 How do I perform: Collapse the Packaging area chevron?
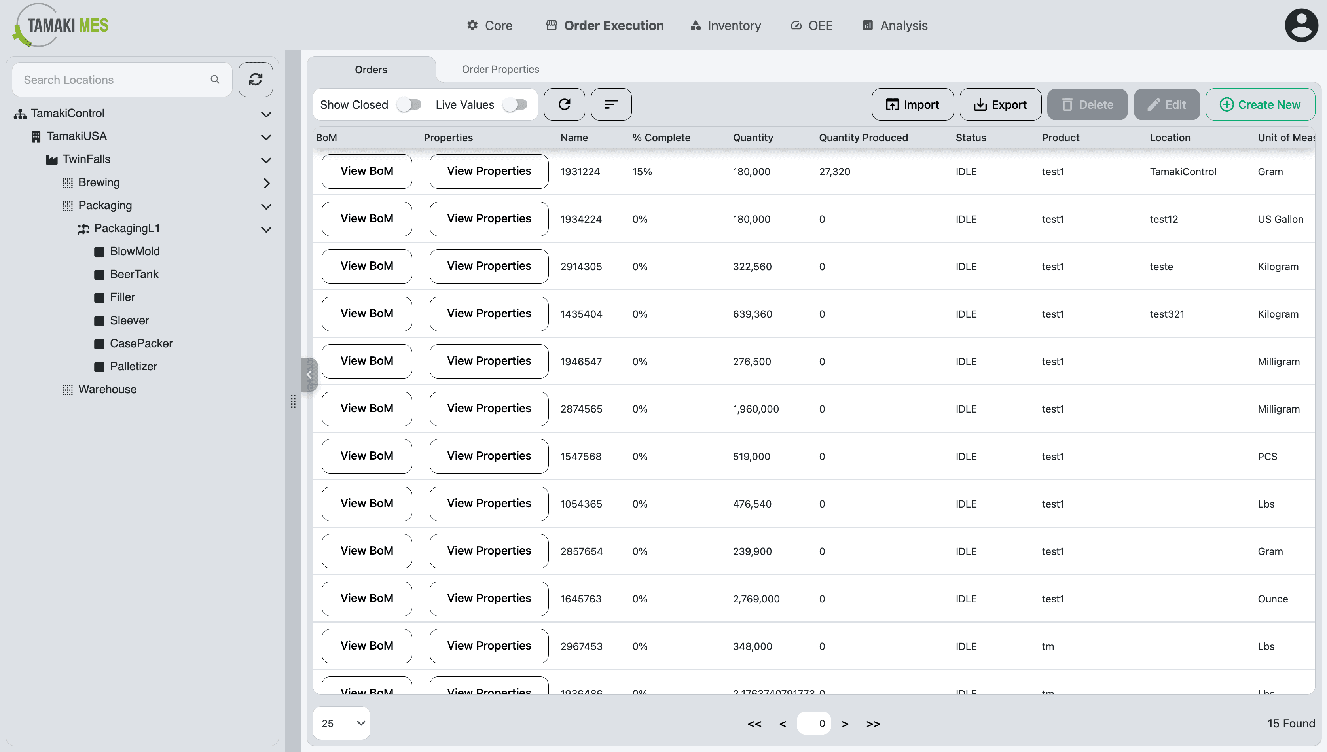click(266, 206)
